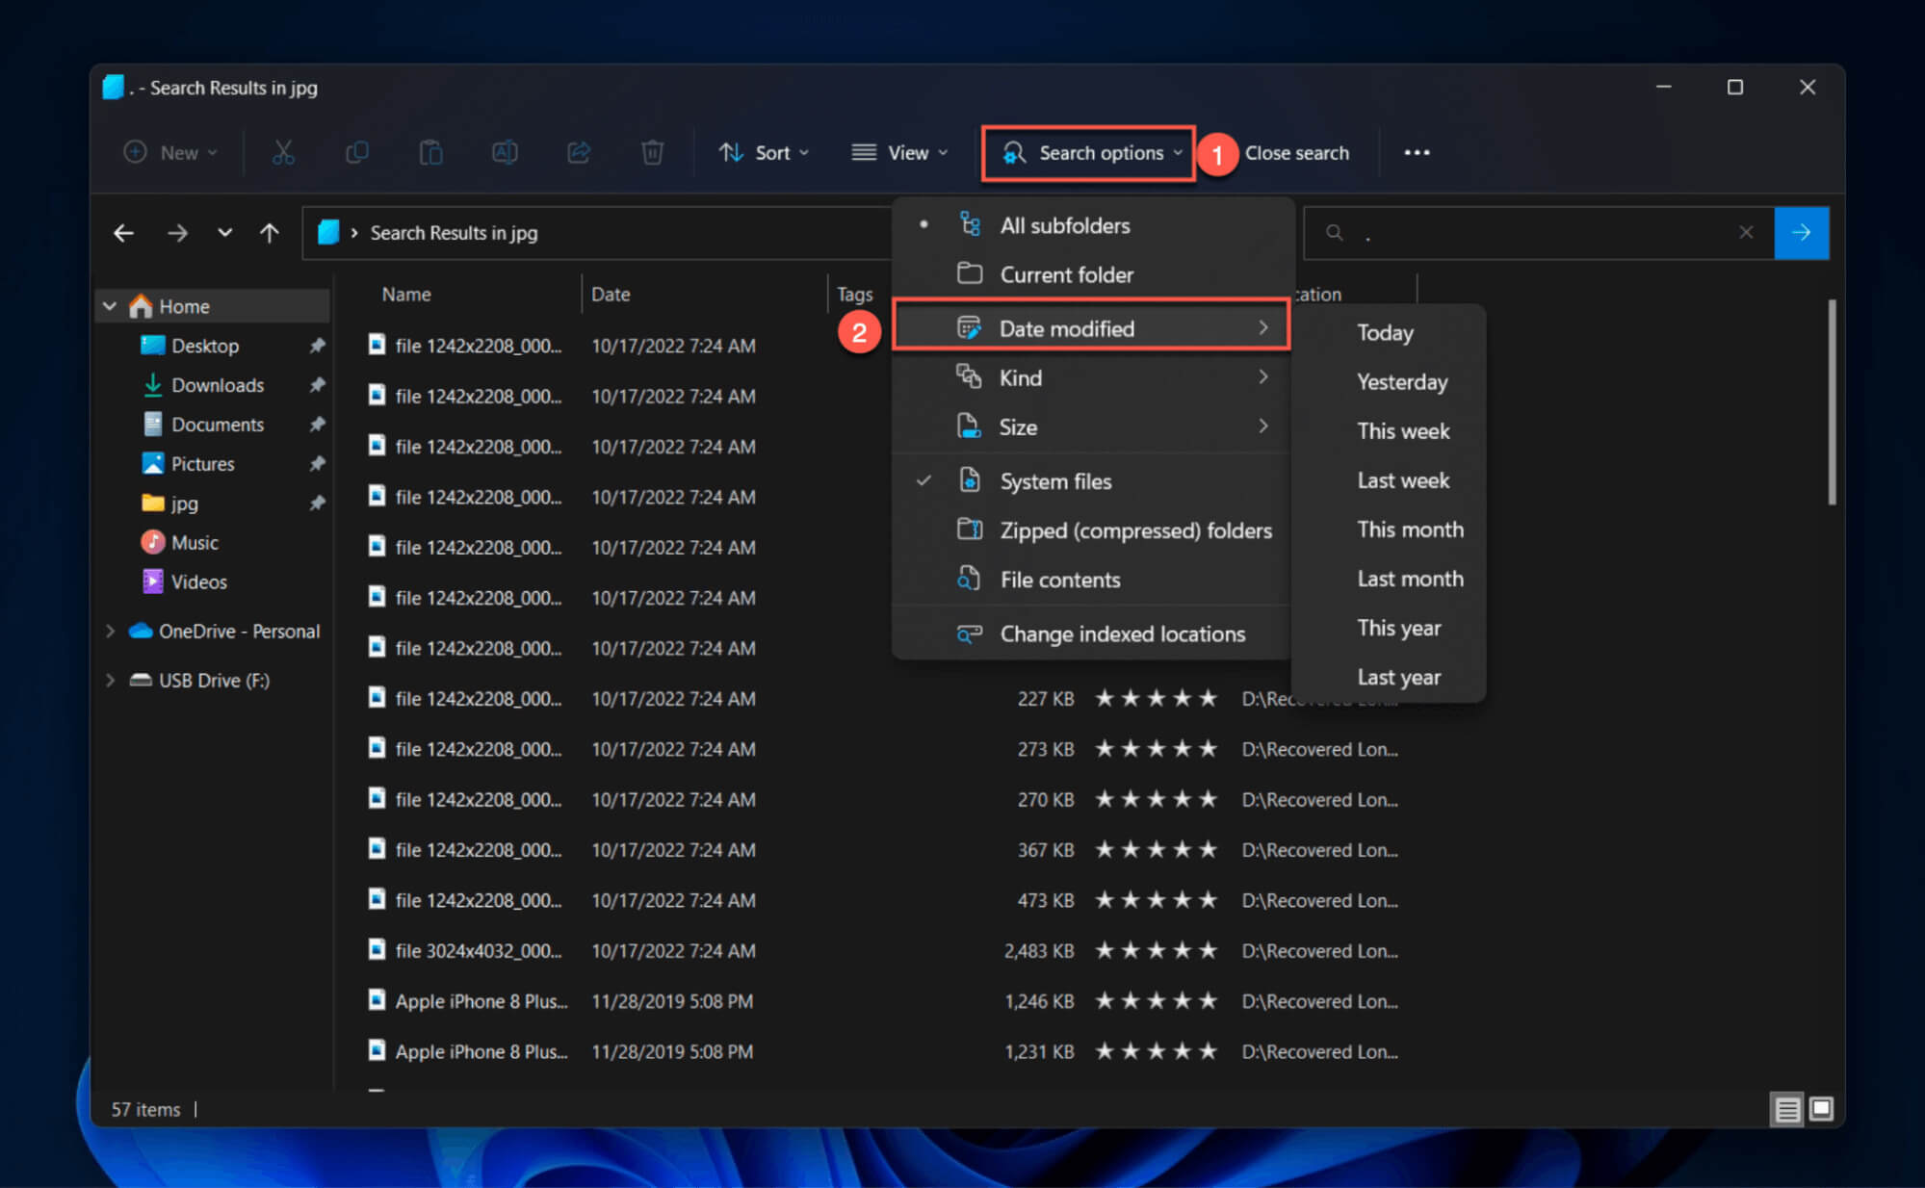Open Change indexed locations setting
The image size is (1925, 1188).
click(1121, 633)
